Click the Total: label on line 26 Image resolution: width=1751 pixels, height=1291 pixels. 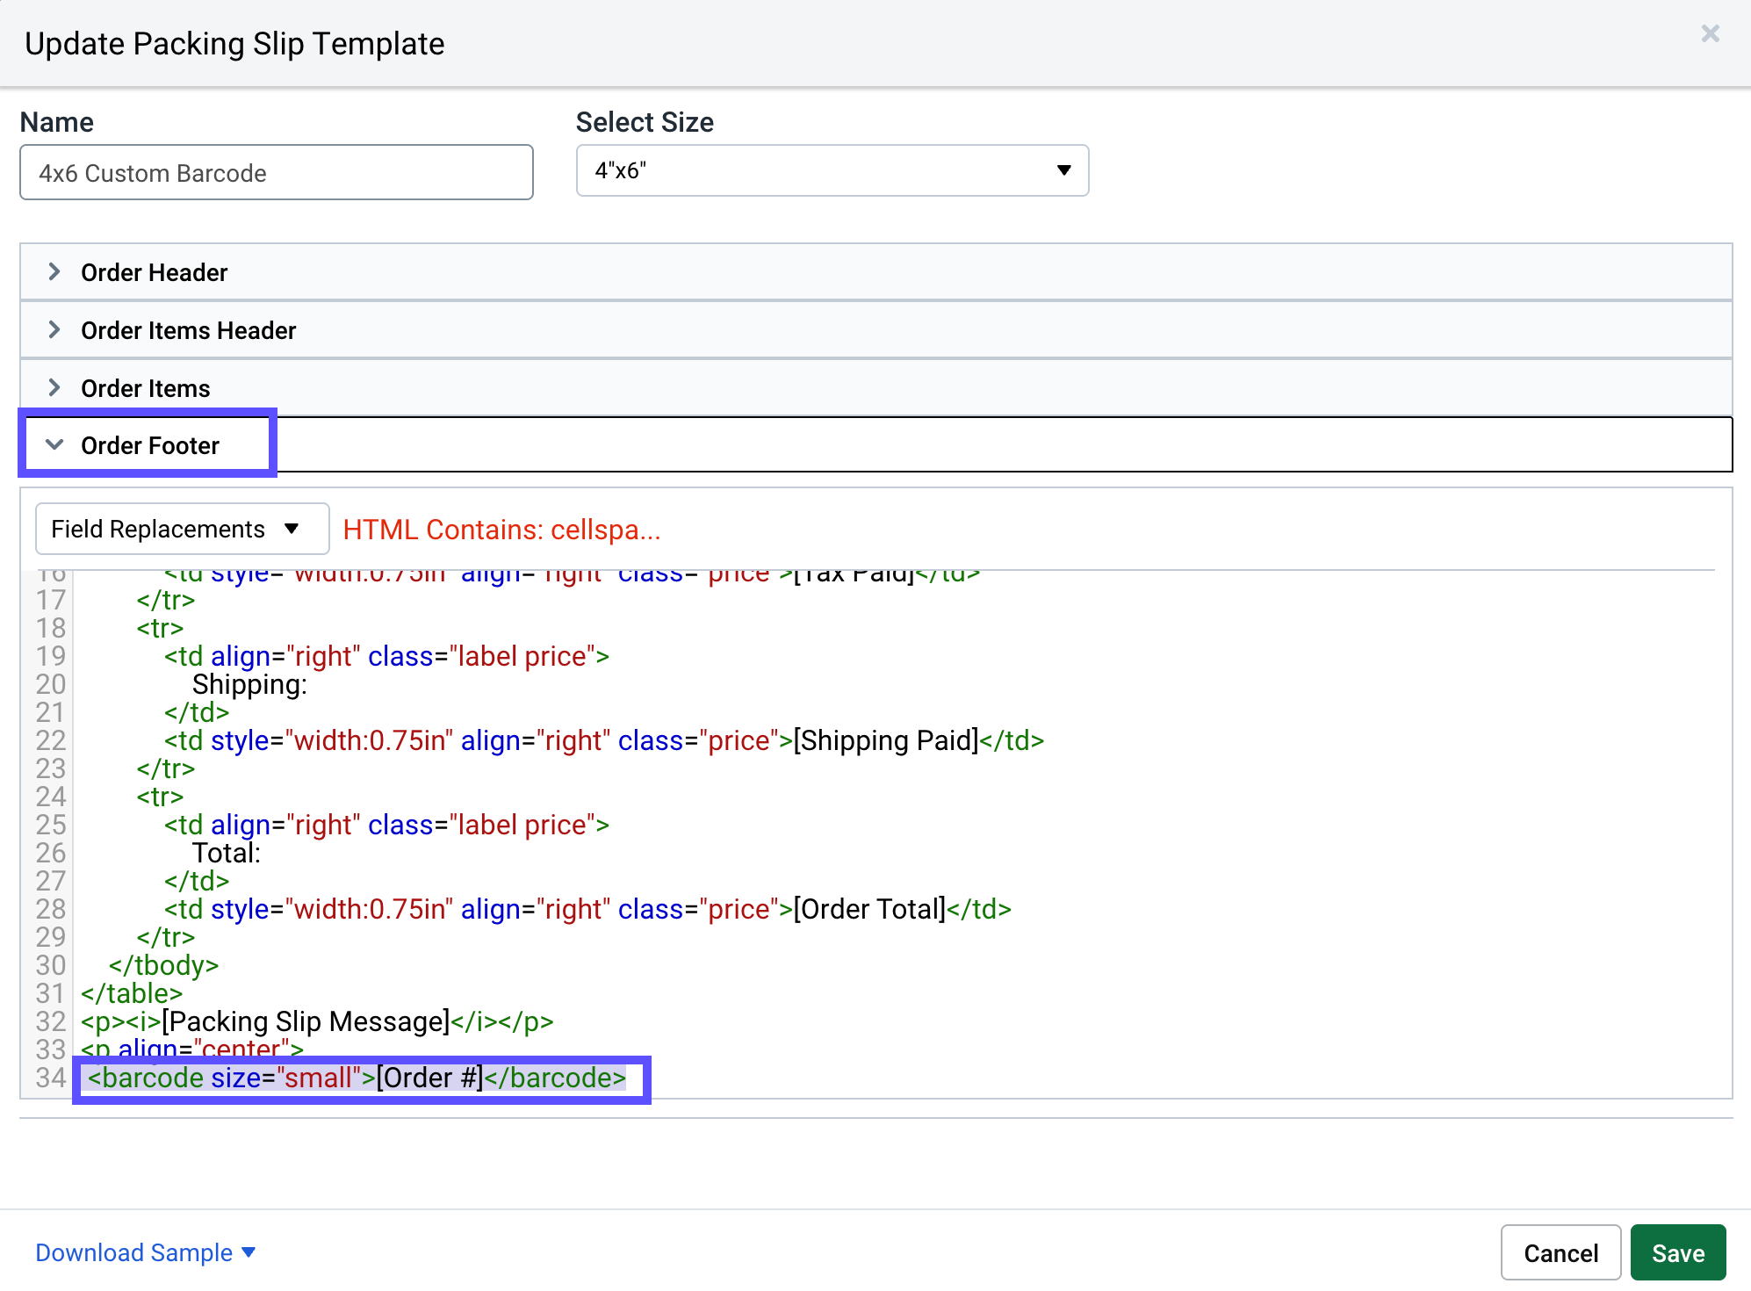(x=227, y=853)
